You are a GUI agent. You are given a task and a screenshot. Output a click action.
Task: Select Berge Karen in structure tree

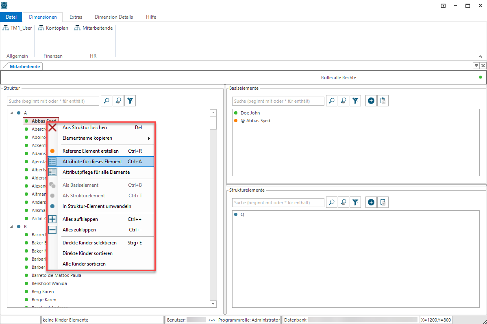tap(44, 300)
